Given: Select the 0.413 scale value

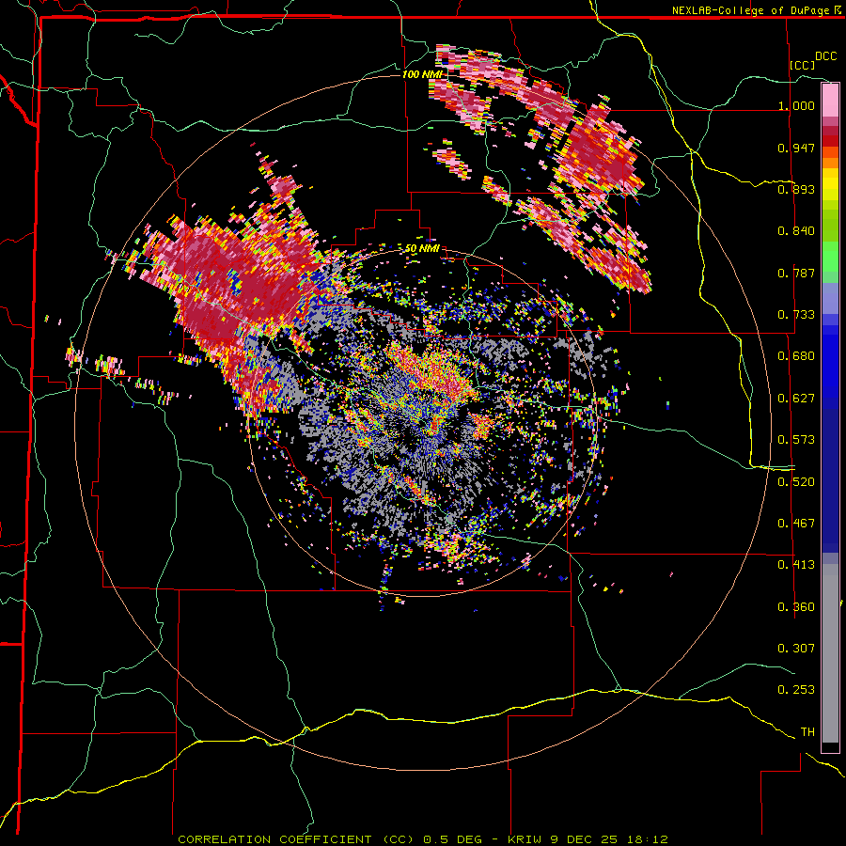Looking at the screenshot, I should click(x=796, y=565).
